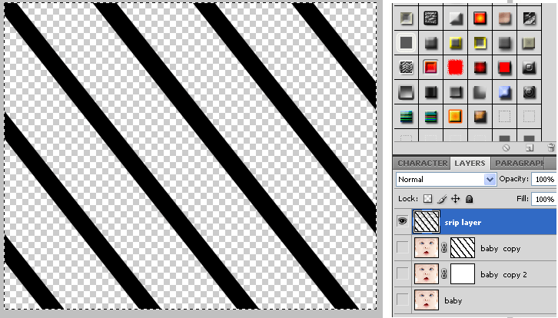
Task: Select the srip layer striped thumbnail
Action: tap(427, 222)
